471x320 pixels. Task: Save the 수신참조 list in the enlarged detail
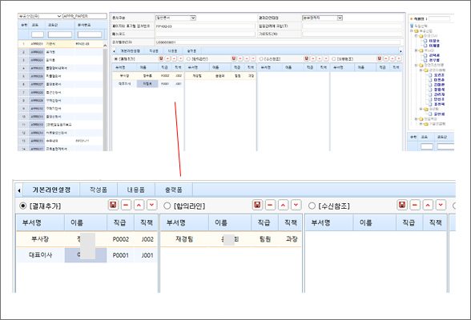coord(402,205)
